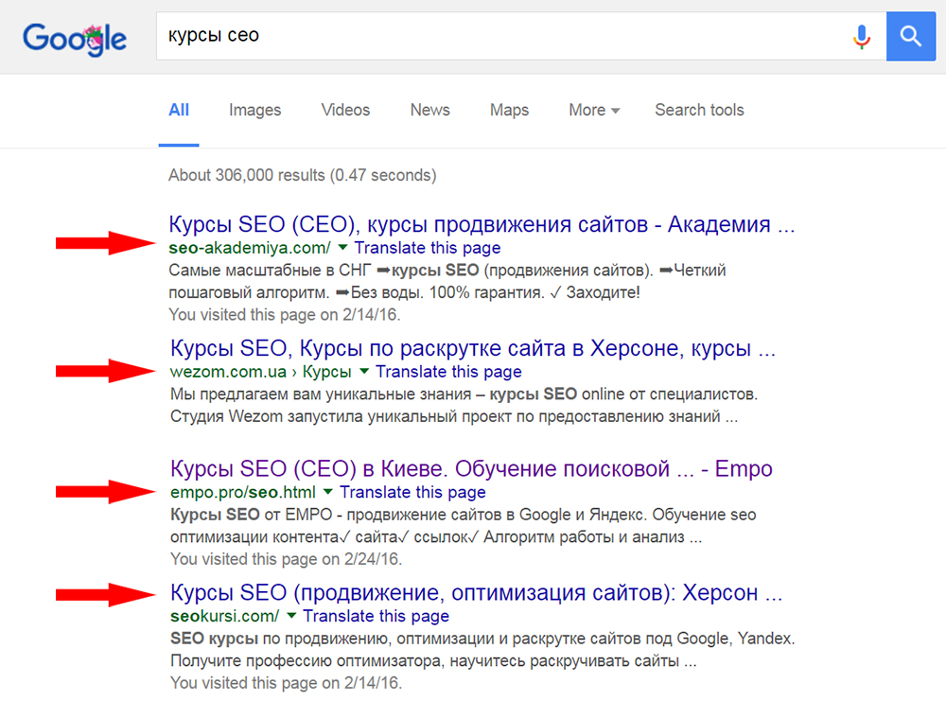Translate the seo-akademiya.com page
Viewport: 946px width, 701px height.
pos(428,248)
